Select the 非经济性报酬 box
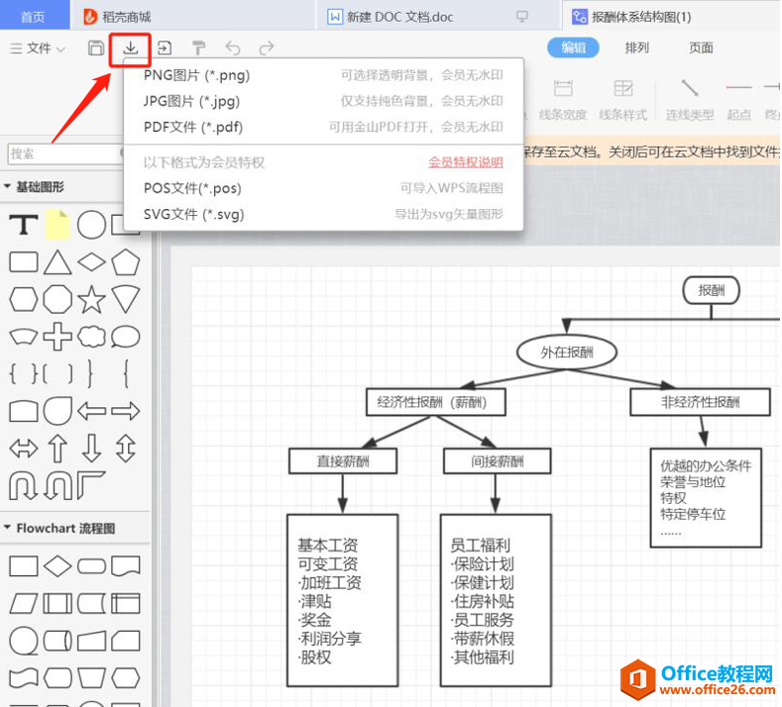This screenshot has width=782, height=707. (700, 402)
